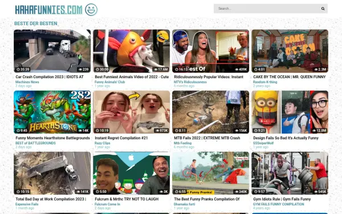Screen dimensions: 342x214
Task: Open the Instant Regret Compilation thumbnail
Action: pyautogui.click(x=131, y=112)
